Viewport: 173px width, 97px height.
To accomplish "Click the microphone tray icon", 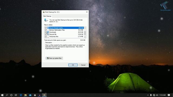I will tap(151, 95).
